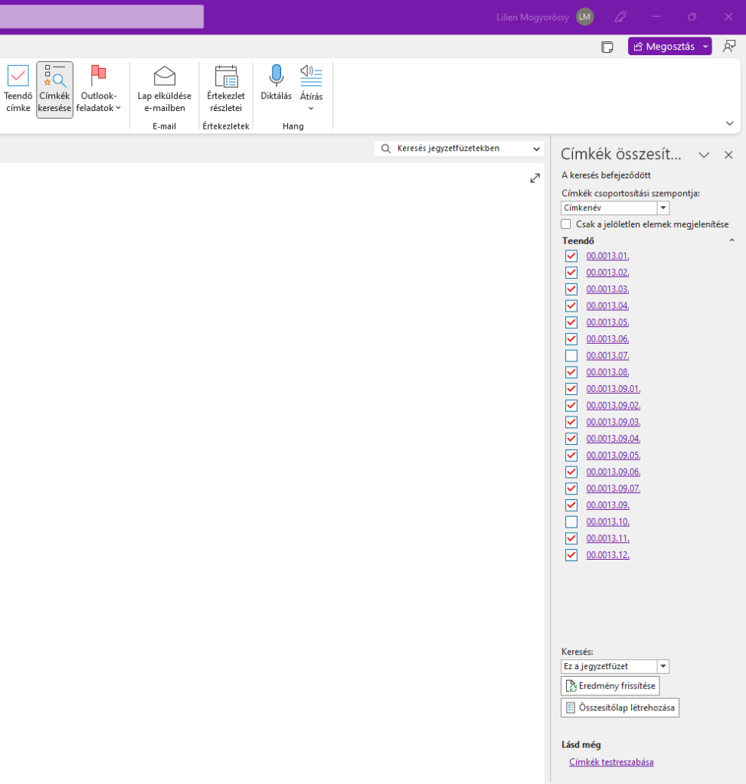Open Értekezlet részletei calendar icon
This screenshot has width=746, height=784.
tap(226, 77)
